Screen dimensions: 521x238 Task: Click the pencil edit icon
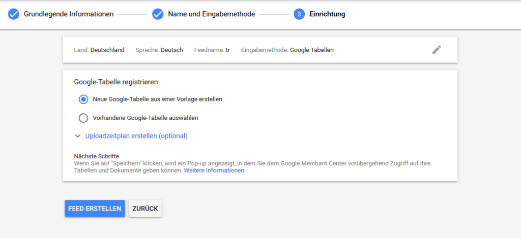pyautogui.click(x=437, y=50)
